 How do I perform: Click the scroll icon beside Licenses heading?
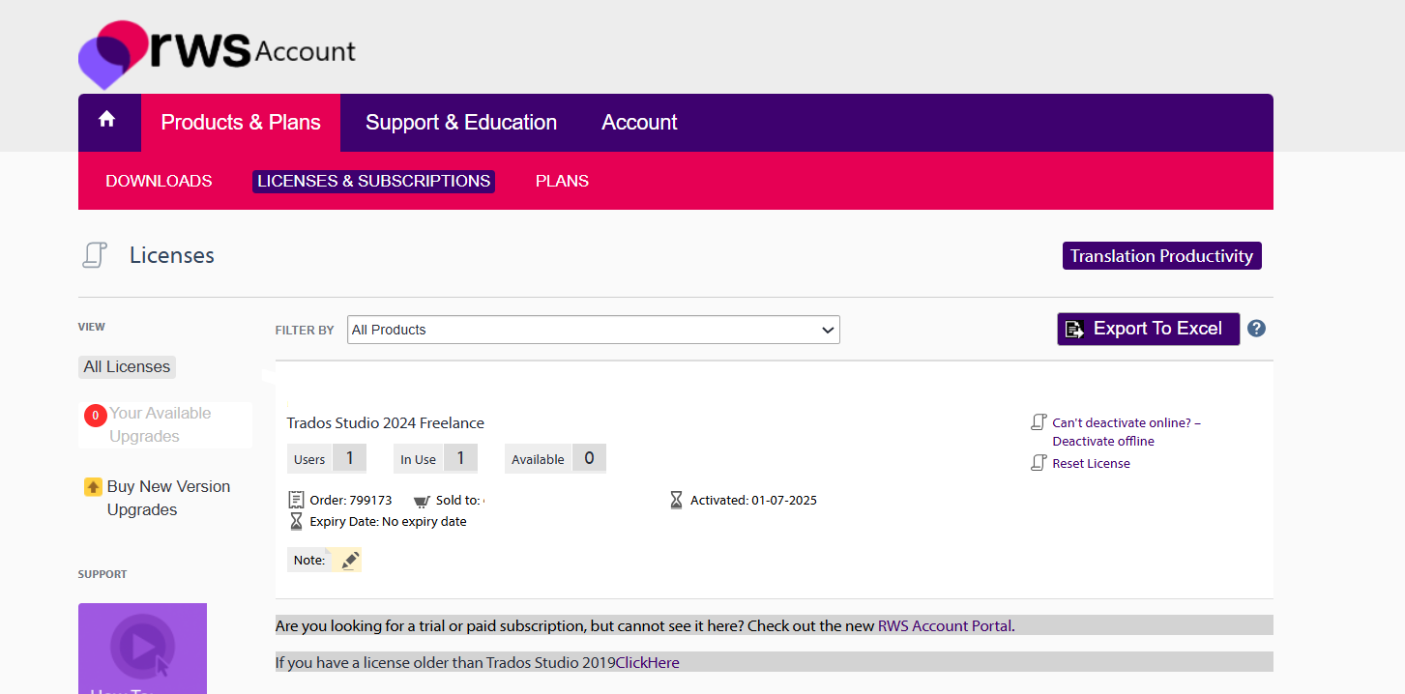[x=94, y=255]
